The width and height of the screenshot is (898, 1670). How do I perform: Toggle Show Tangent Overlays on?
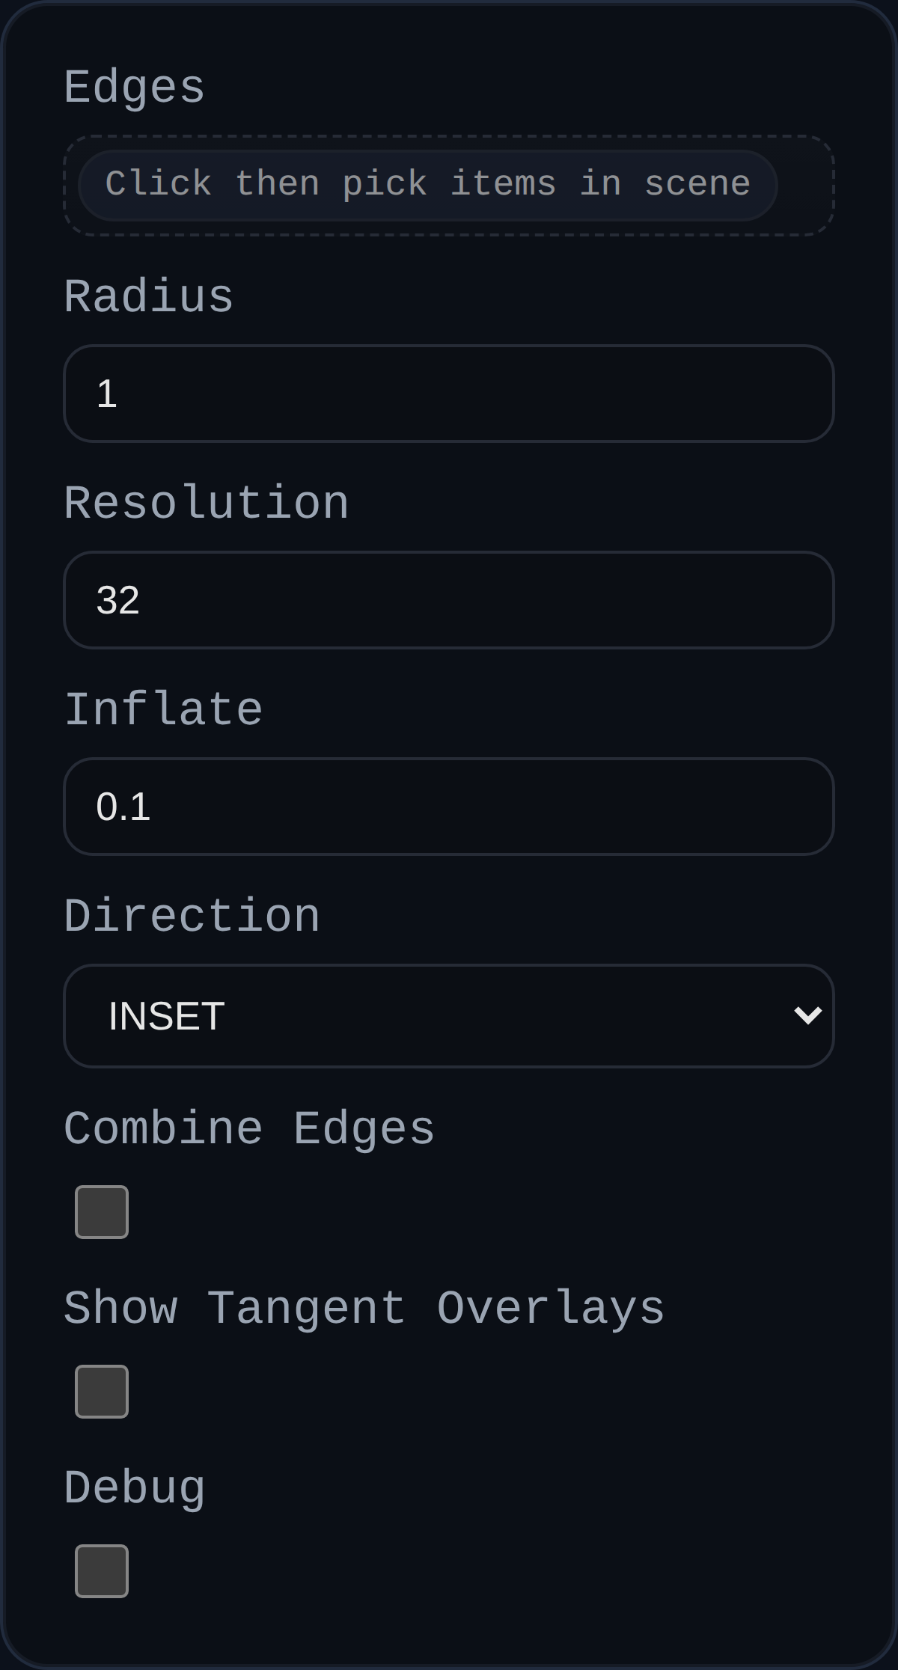click(x=101, y=1391)
